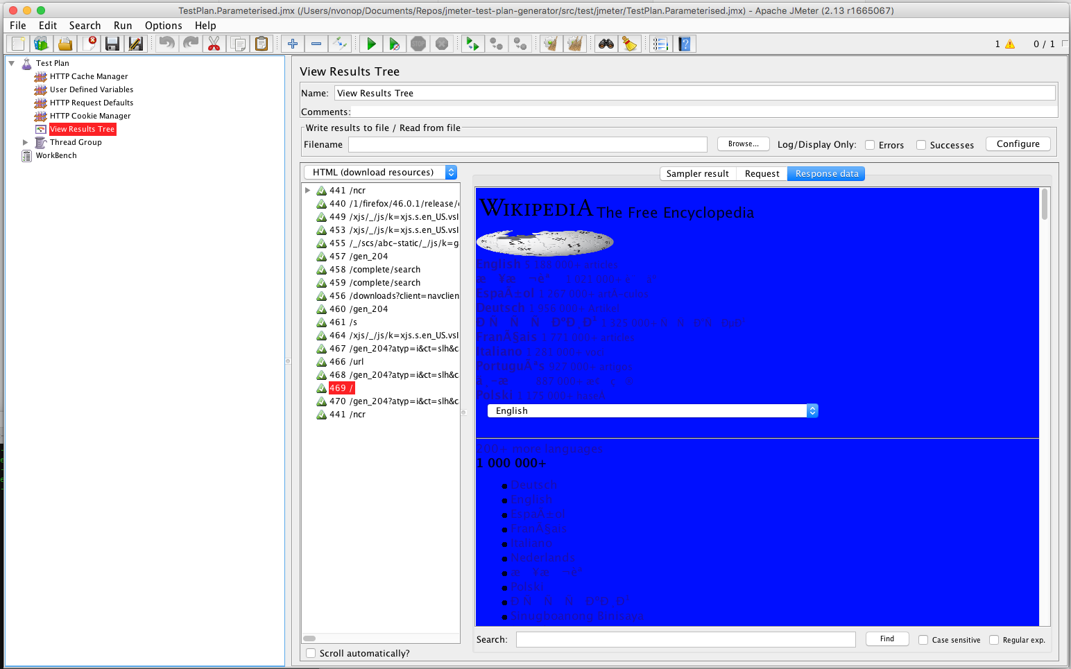Select HTTP Cookie Manager in tree
Viewport: 1071px width, 669px height.
[90, 116]
